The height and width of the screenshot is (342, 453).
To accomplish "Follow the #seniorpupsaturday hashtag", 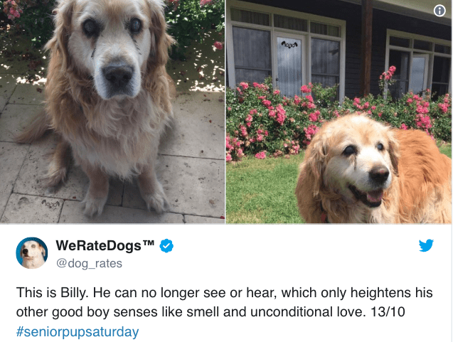I will 78,331.
